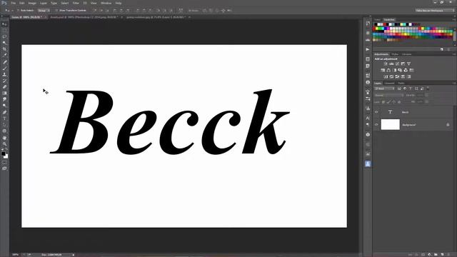
Task: Select the Lasso tool
Action: [x=4, y=36]
